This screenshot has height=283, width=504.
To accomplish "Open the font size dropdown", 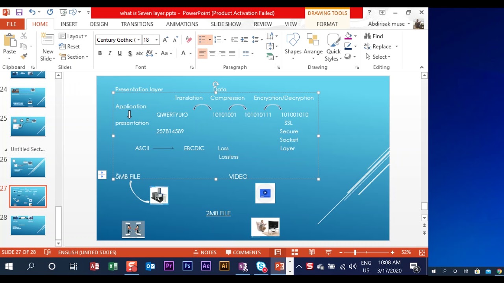I will coord(156,40).
